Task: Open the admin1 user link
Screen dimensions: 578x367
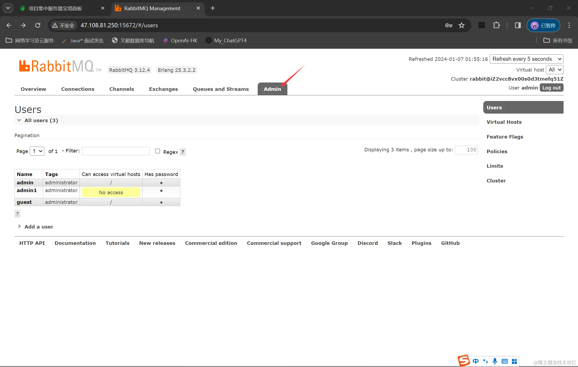Action: pos(27,190)
